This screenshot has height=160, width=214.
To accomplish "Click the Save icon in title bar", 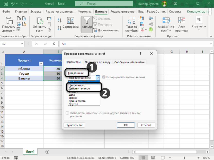I will pyautogui.click(x=6, y=4).
